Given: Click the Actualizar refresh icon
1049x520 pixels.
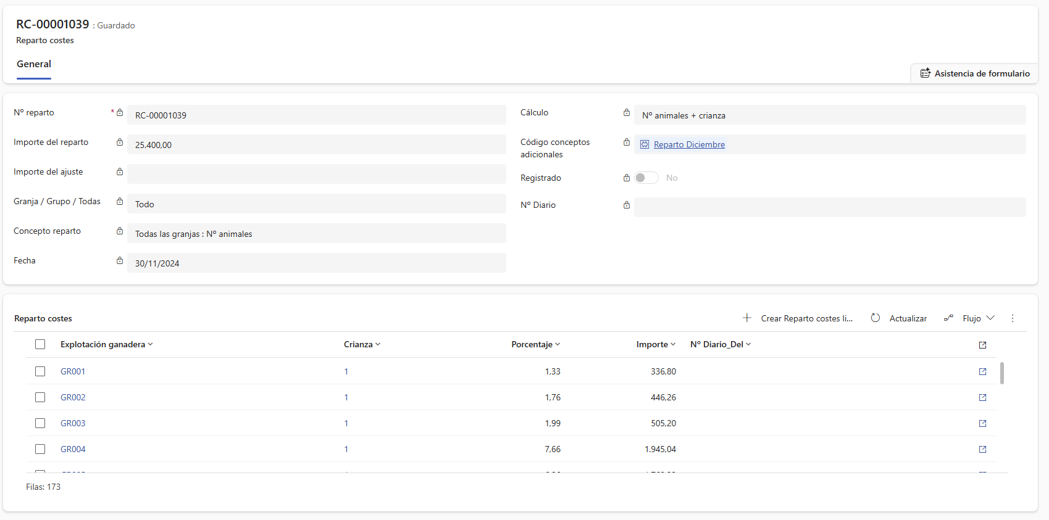Looking at the screenshot, I should click(x=876, y=318).
